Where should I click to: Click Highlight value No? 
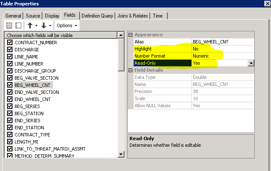(x=223, y=49)
